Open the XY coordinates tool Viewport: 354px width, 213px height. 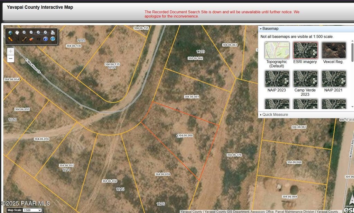tap(38, 39)
